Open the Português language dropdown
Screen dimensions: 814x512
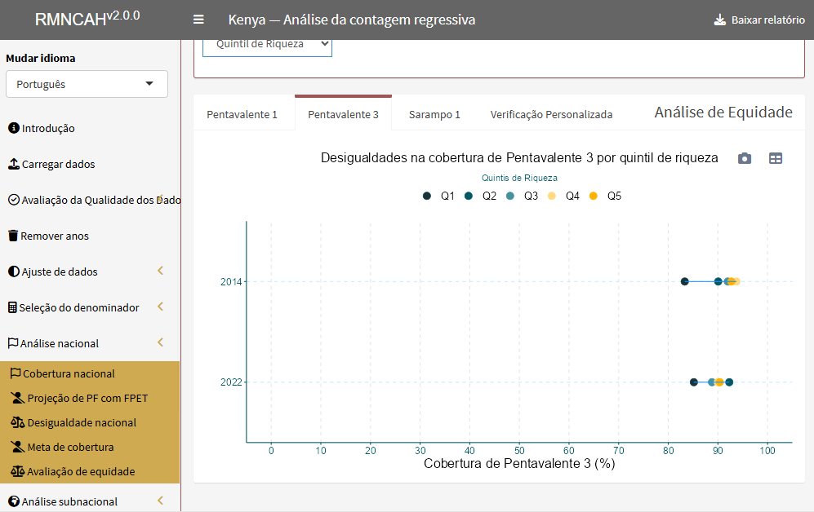point(87,84)
